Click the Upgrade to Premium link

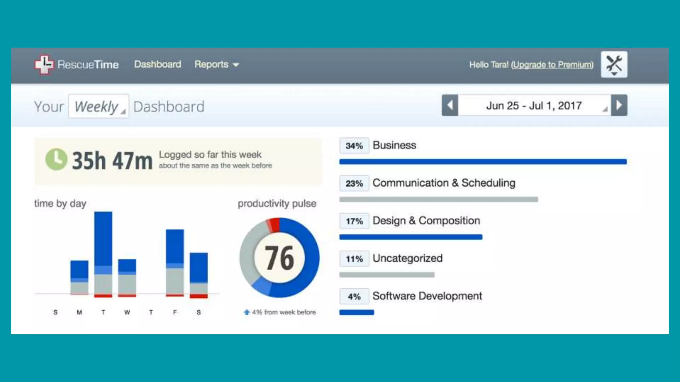point(552,65)
